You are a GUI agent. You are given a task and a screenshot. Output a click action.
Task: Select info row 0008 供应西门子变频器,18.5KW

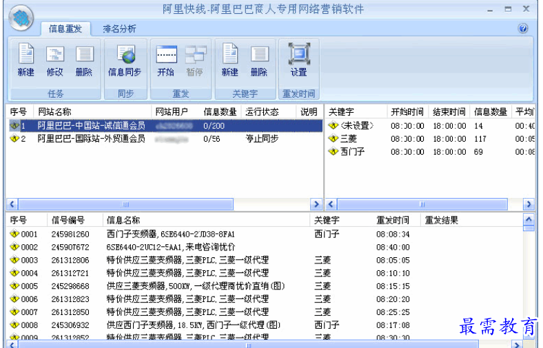click(264, 325)
